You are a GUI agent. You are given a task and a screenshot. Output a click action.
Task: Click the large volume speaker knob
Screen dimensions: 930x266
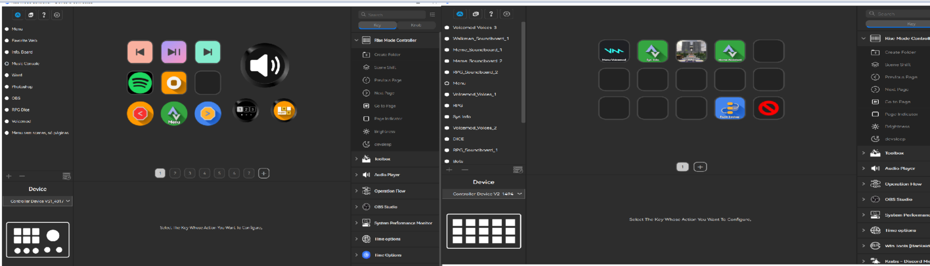pyautogui.click(x=264, y=65)
